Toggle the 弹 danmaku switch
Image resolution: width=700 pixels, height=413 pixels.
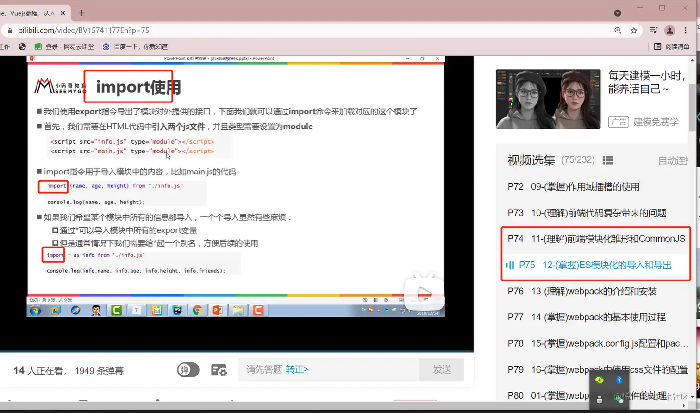point(188,370)
